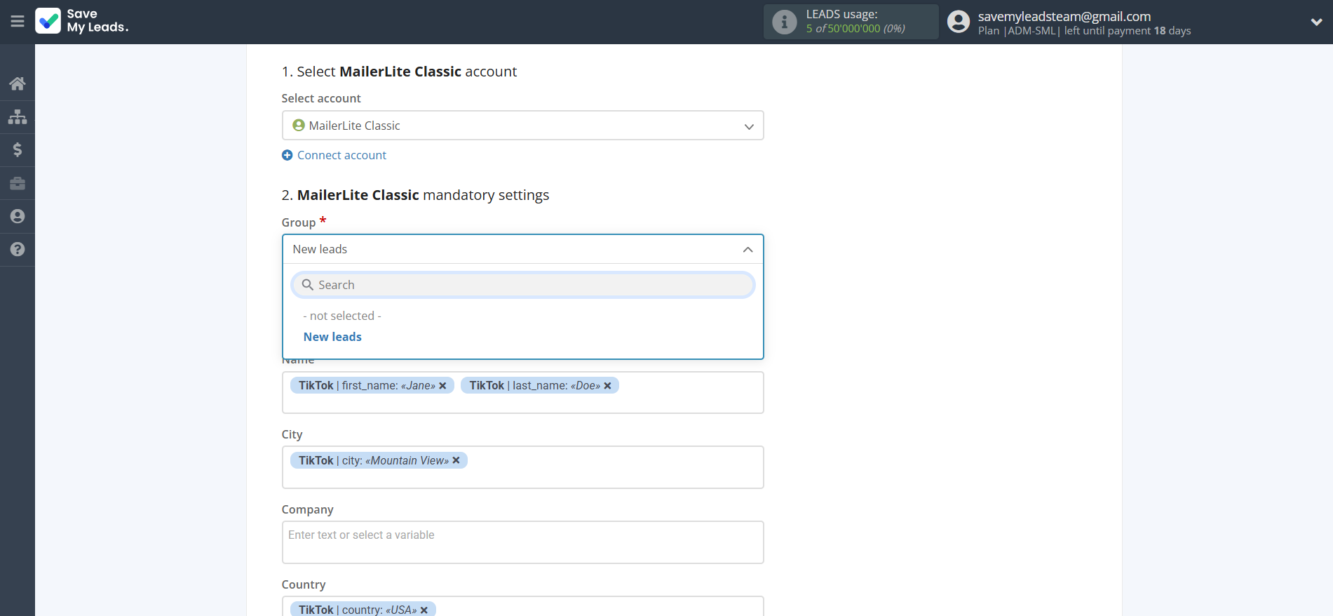This screenshot has width=1333, height=616.
Task: Click the TikTok city variable tag
Action: pyautogui.click(x=379, y=460)
